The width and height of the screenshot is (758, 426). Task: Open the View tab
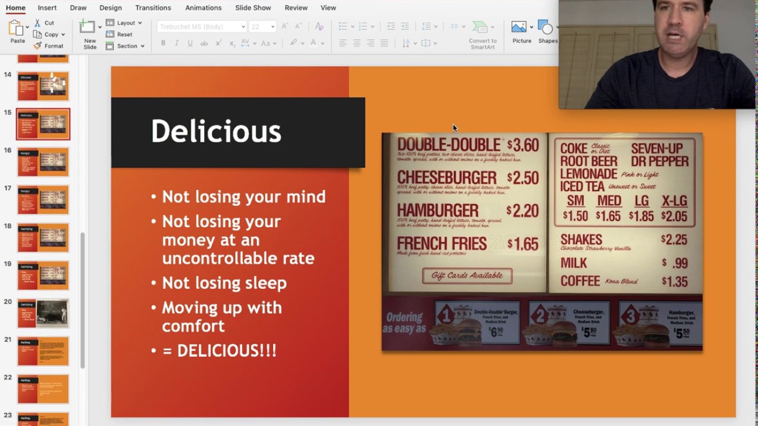point(328,8)
